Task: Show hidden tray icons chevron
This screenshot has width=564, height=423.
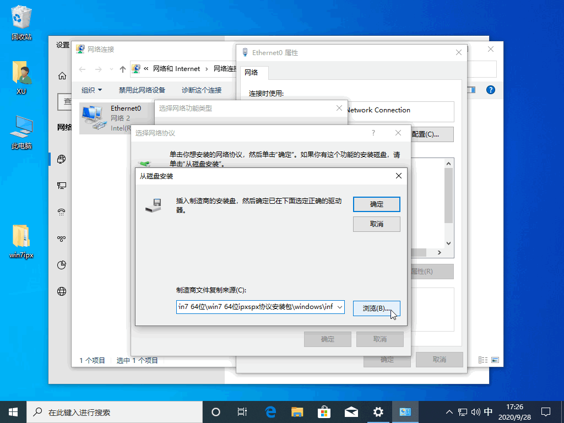Action: pyautogui.click(x=449, y=412)
